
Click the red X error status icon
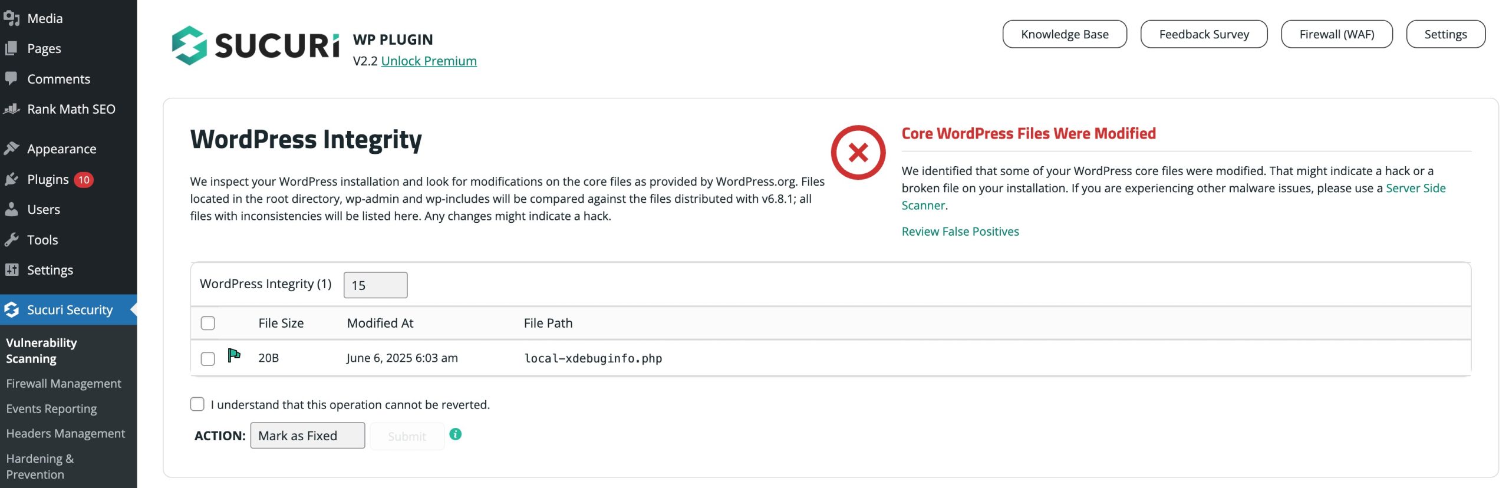pos(858,153)
